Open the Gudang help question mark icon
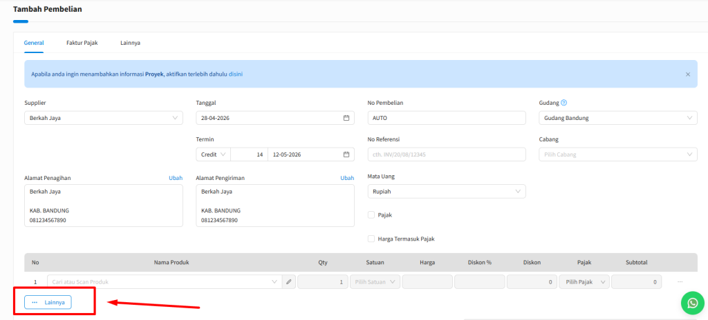The width and height of the screenshot is (708, 320). 563,103
